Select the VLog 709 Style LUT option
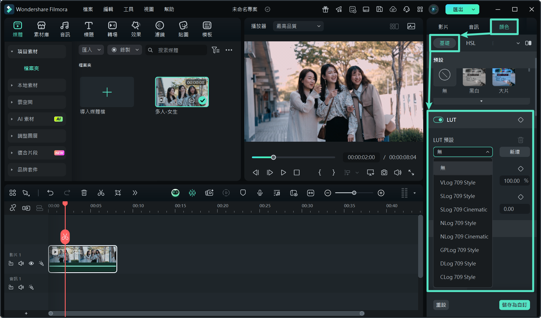The width and height of the screenshot is (541, 318). [x=463, y=182]
